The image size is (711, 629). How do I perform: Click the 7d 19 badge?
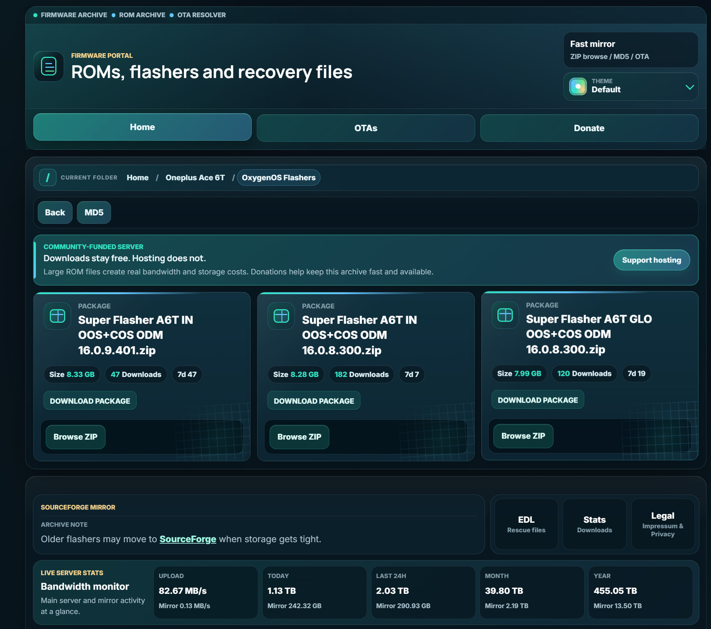636,373
